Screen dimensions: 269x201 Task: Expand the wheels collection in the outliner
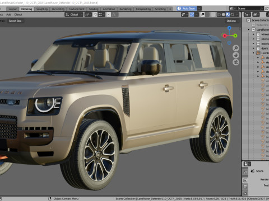click(x=253, y=34)
